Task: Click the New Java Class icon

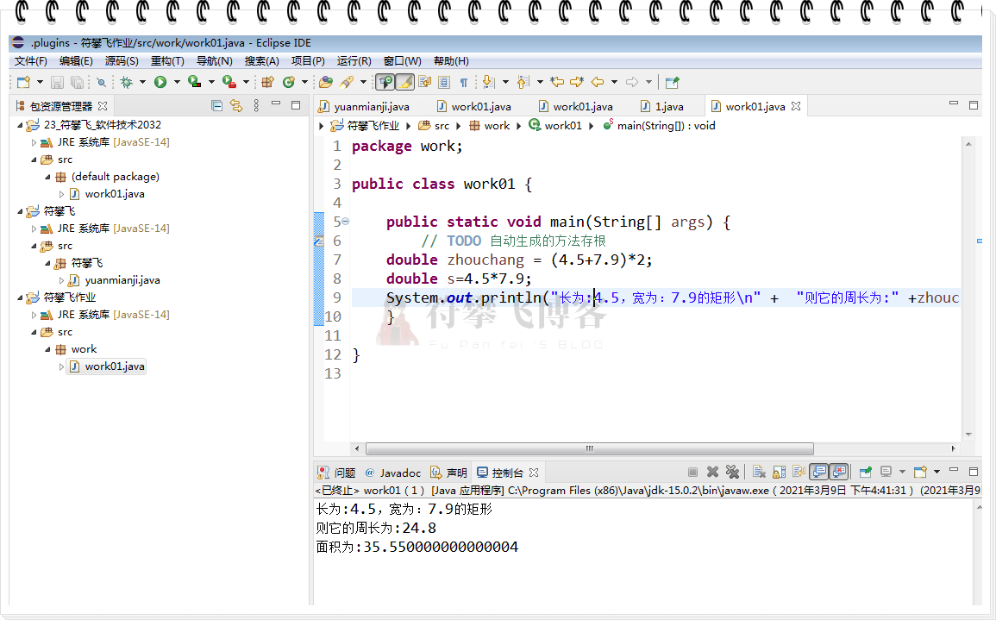Action: 289,82
